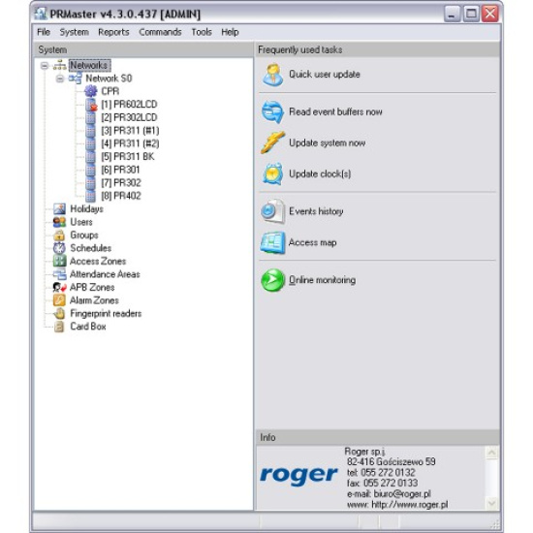Click the http://www.roger.pl web address
The height and width of the screenshot is (533, 533).
pos(410,505)
